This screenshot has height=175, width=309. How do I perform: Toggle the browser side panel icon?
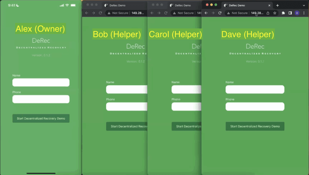point(290,13)
